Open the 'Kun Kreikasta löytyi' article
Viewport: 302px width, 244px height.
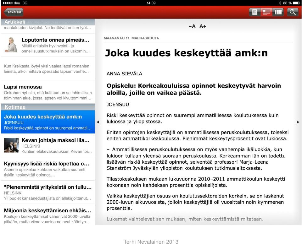(48, 69)
